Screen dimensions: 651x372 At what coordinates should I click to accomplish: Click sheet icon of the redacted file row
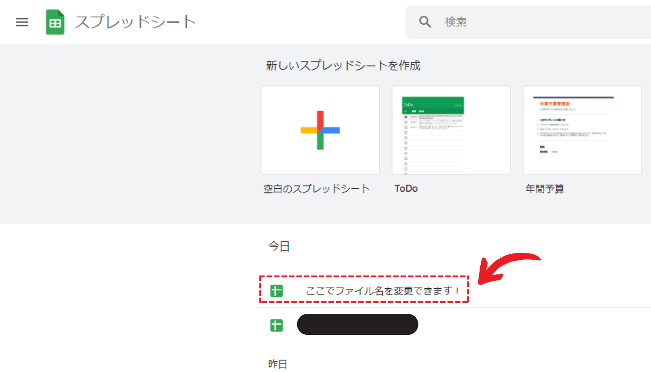click(277, 325)
